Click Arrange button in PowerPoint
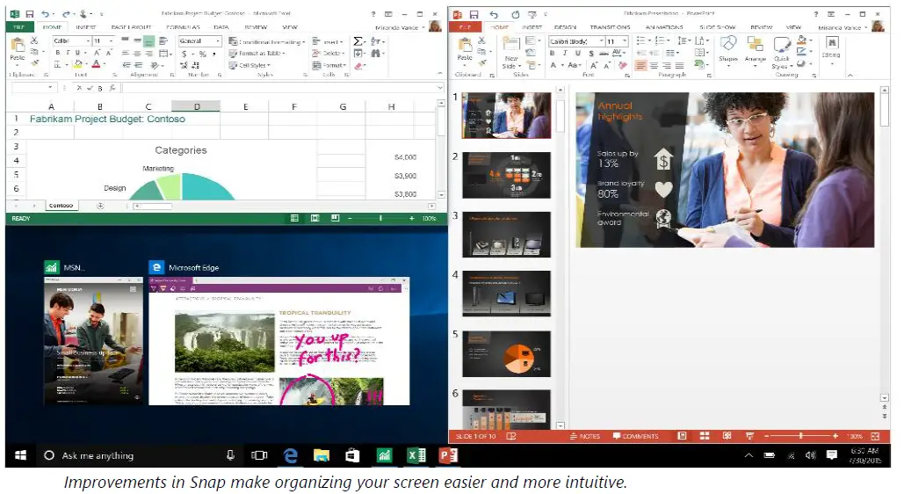This screenshot has width=904, height=494. pos(755,50)
